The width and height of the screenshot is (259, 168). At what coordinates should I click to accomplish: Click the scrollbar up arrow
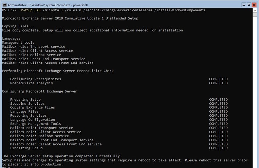255,10
